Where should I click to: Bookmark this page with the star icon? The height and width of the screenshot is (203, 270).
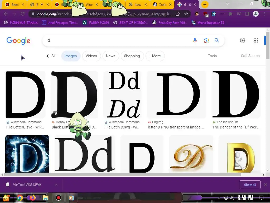(x=186, y=14)
